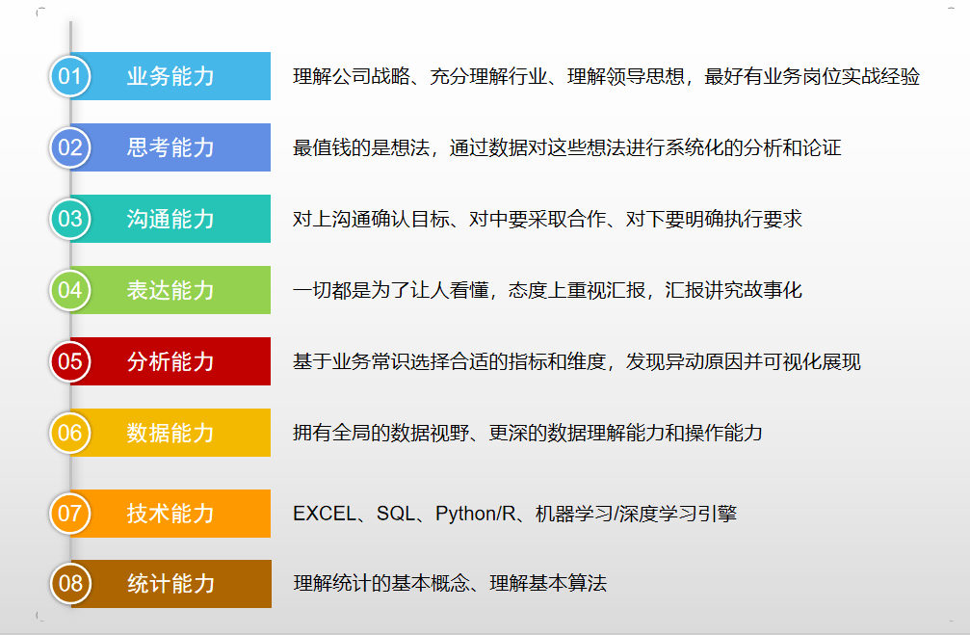Click the red 05 number circle
This screenshot has height=635, width=970.
69,361
